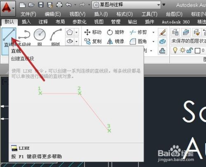Toggle the layer freeze sun icon
The width and height of the screenshot is (206, 167).
(x=183, y=50)
